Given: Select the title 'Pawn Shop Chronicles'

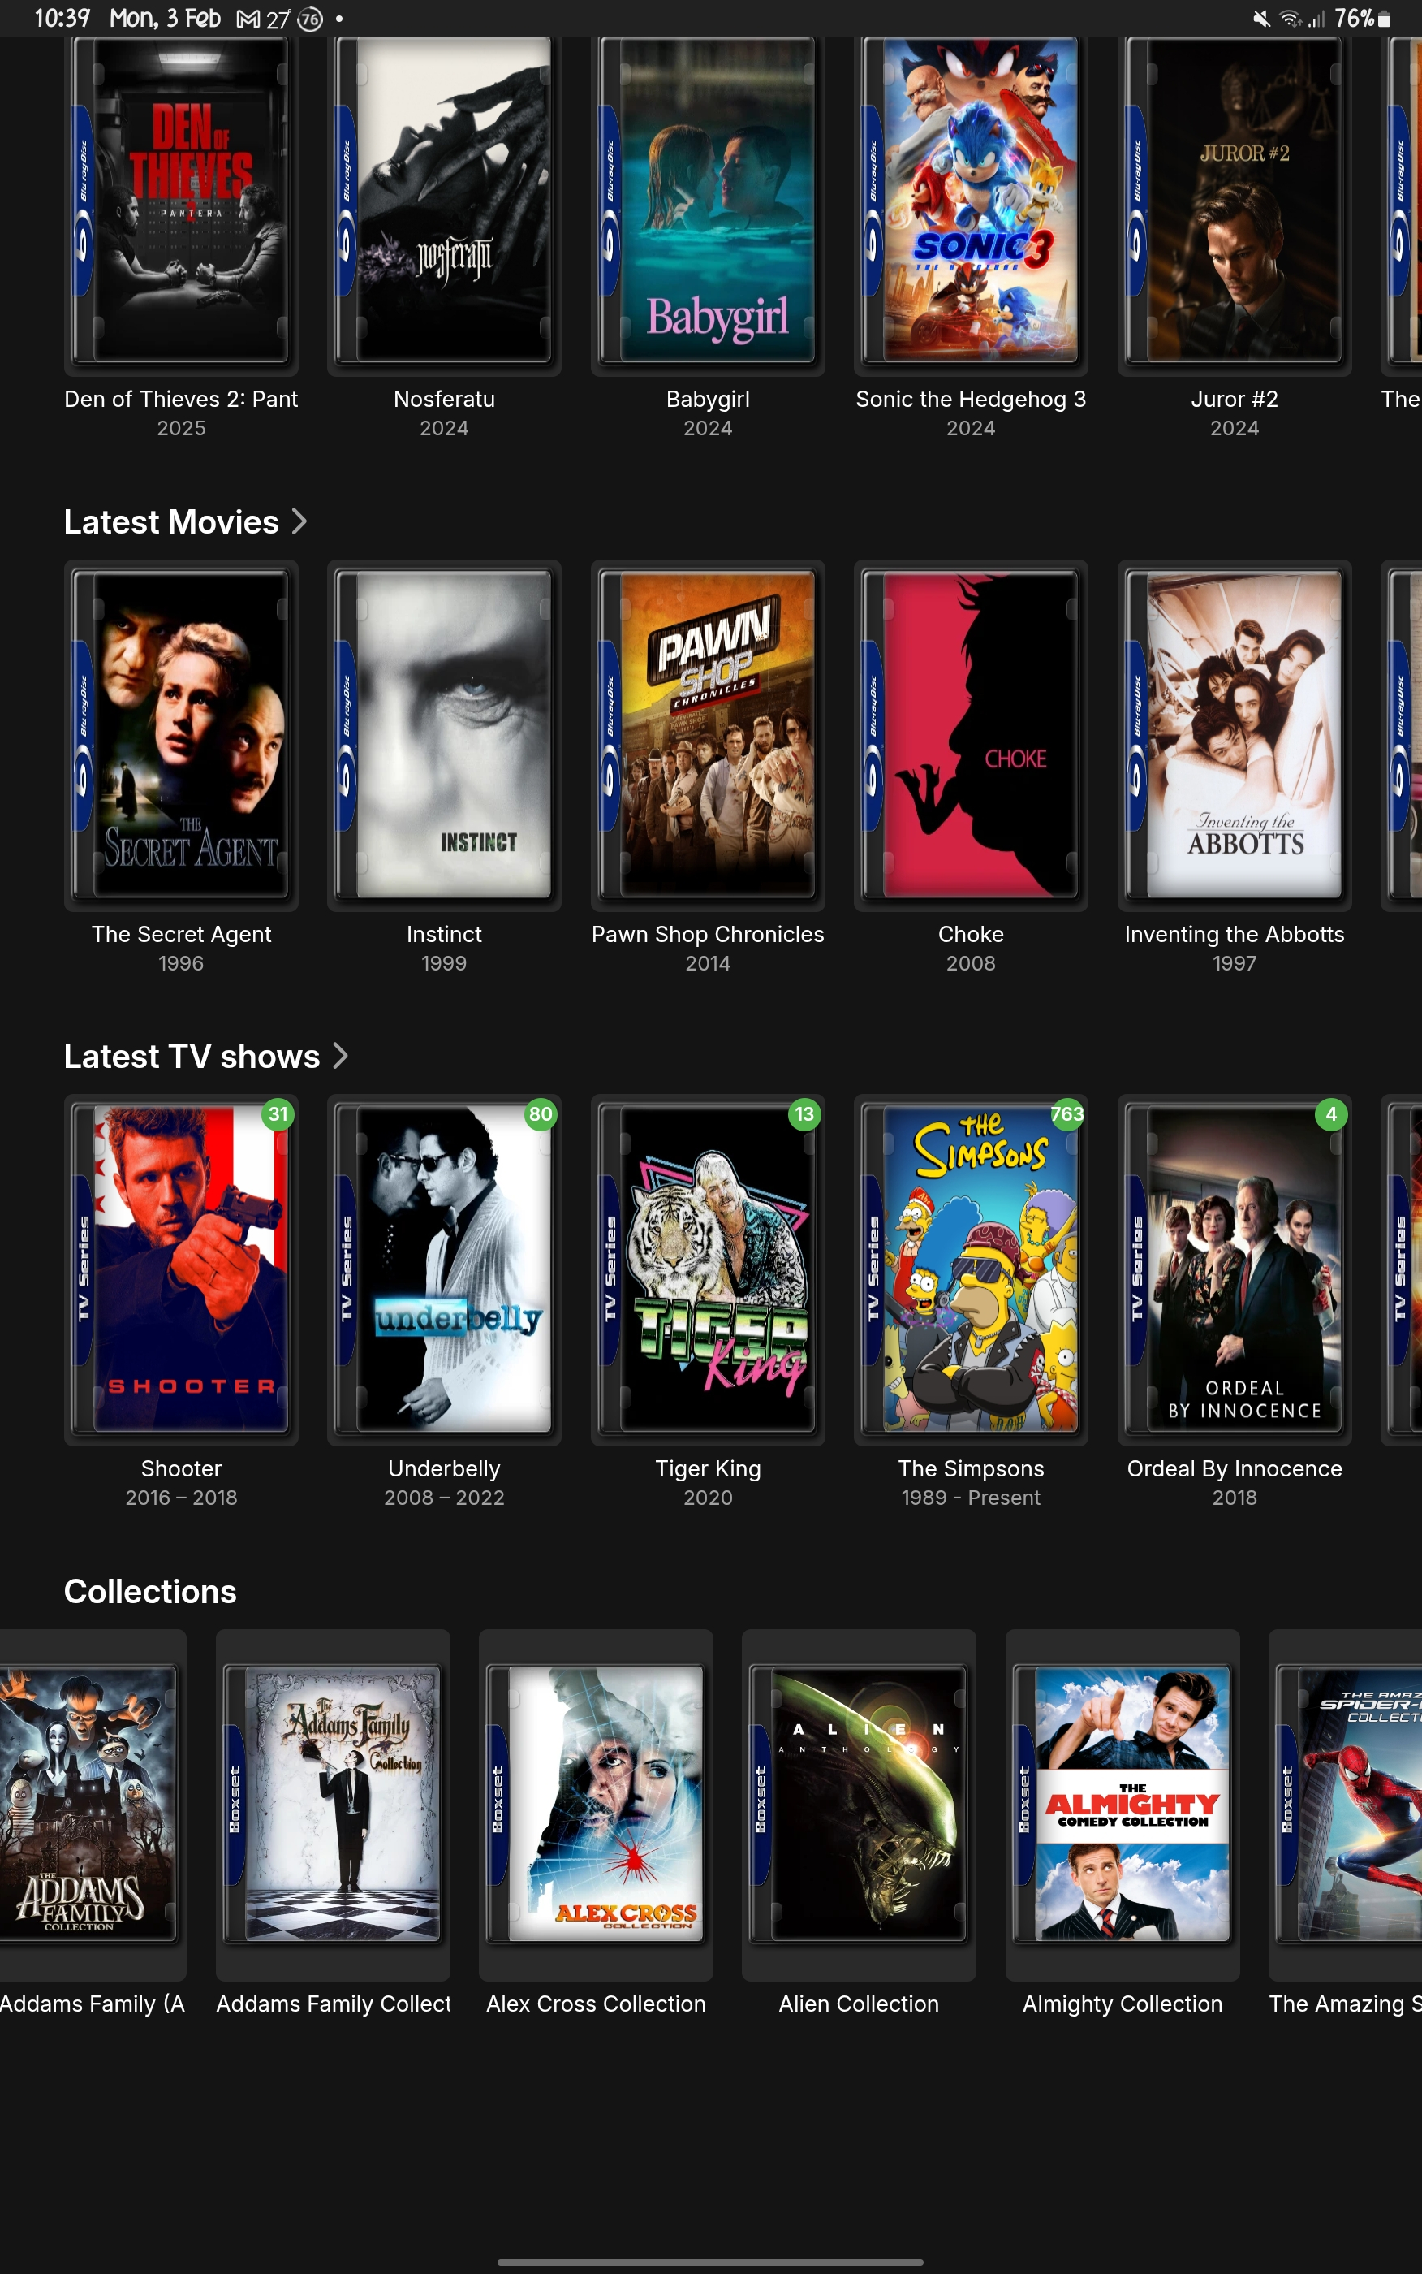Looking at the screenshot, I should pyautogui.click(x=707, y=934).
